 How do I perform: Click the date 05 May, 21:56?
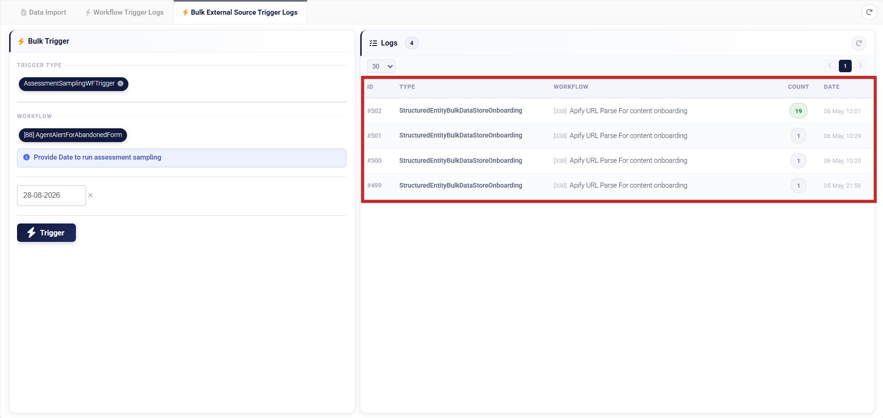click(842, 186)
